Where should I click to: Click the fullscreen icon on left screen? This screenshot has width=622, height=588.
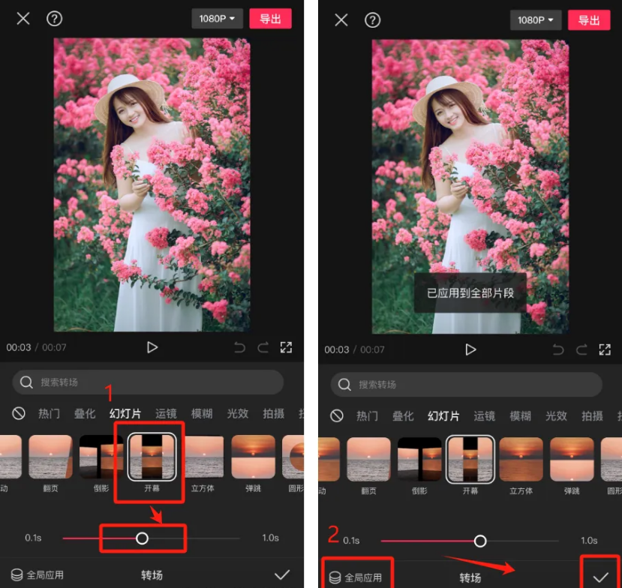pyautogui.click(x=286, y=347)
